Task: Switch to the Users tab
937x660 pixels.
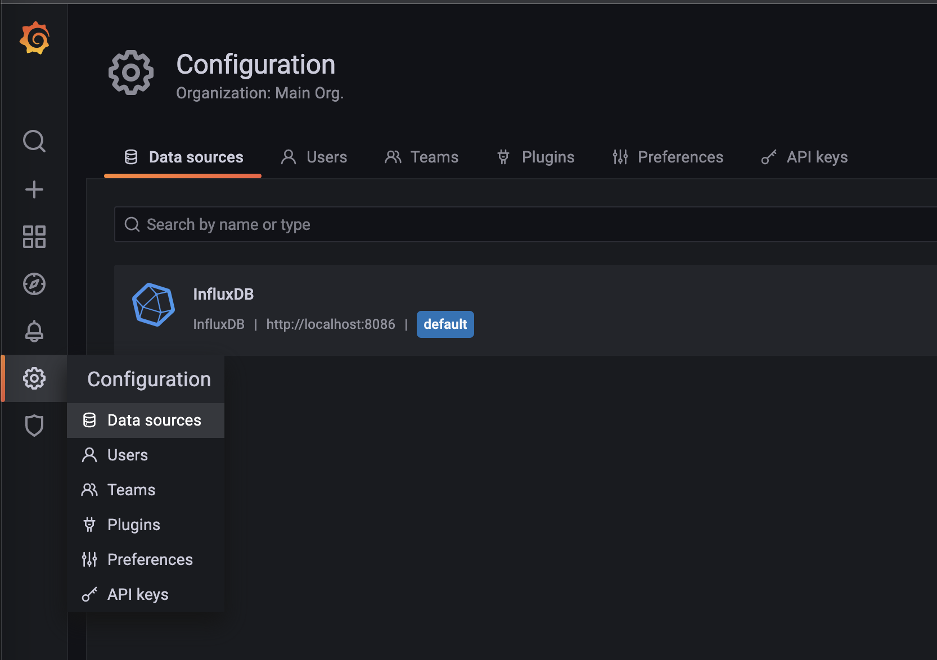Action: click(314, 157)
